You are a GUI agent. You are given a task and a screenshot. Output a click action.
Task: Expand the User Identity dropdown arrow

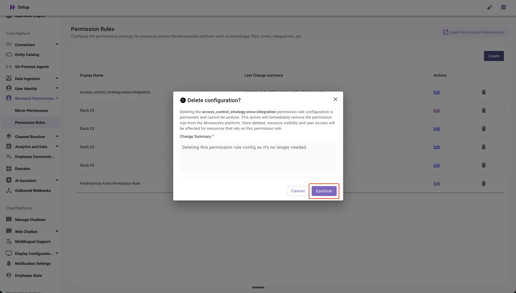point(57,88)
